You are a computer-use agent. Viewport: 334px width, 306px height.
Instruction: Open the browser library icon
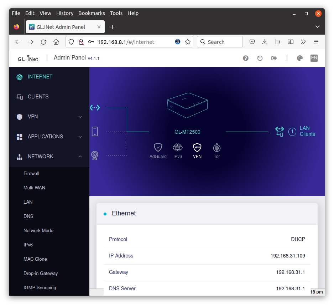point(277,42)
